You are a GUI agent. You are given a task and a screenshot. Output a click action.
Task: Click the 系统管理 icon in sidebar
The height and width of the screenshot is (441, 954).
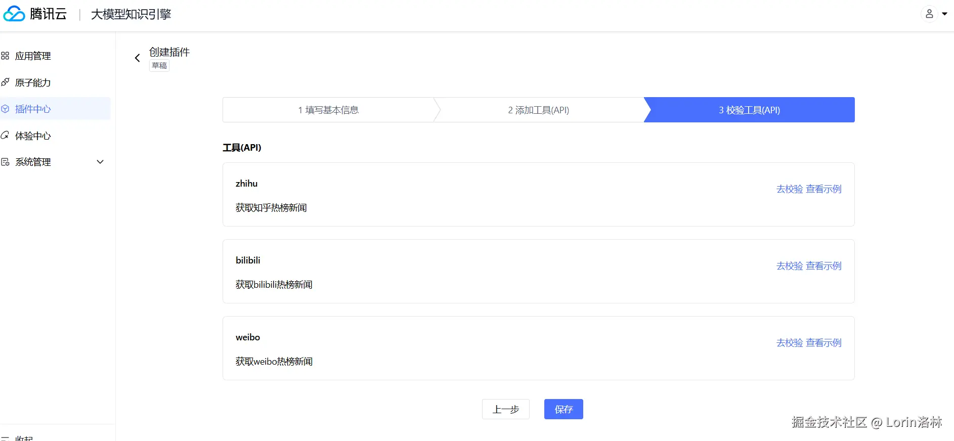(x=5, y=162)
